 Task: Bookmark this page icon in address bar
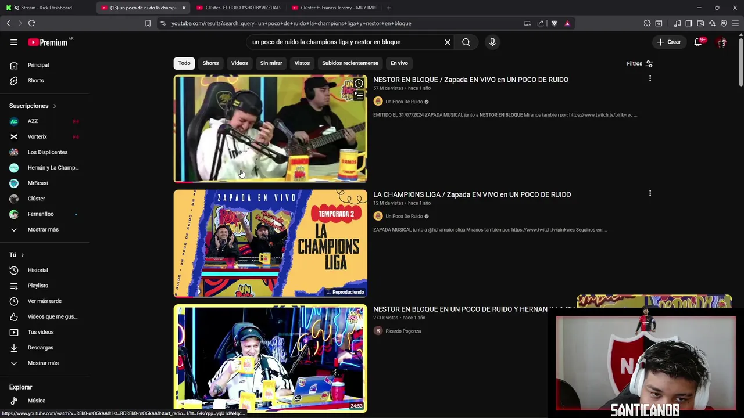pos(148,23)
